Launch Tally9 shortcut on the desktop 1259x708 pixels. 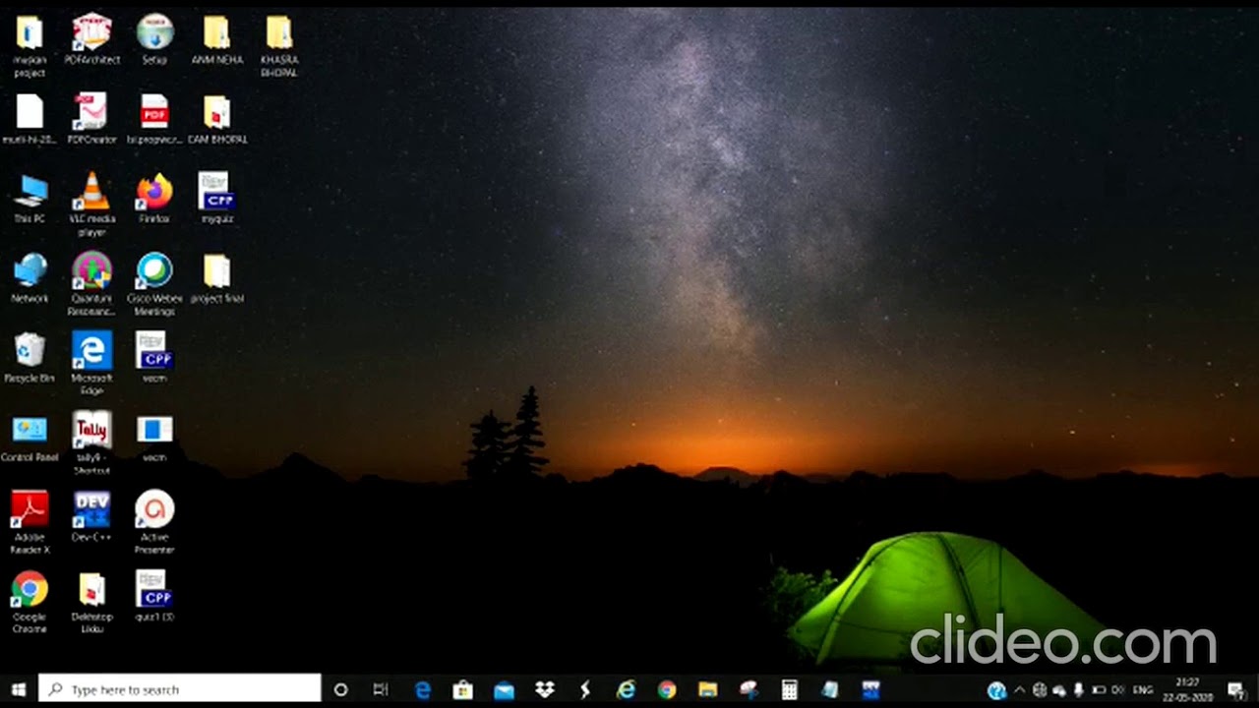coord(91,442)
